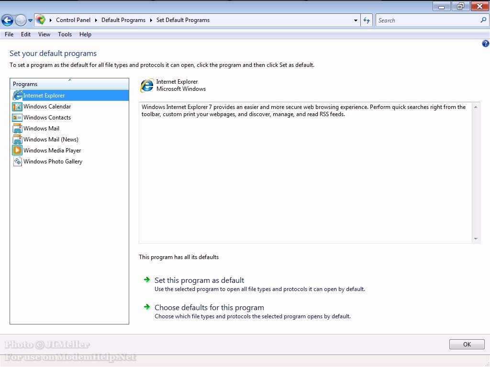Click green arrow beside Choose defaults

tap(147, 307)
